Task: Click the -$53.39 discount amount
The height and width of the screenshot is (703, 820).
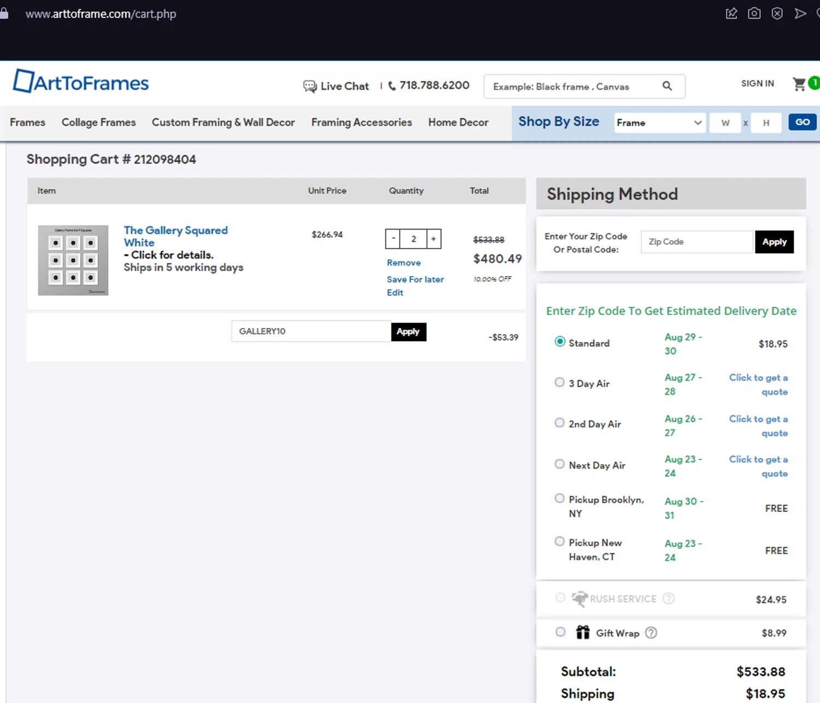Action: tap(503, 337)
